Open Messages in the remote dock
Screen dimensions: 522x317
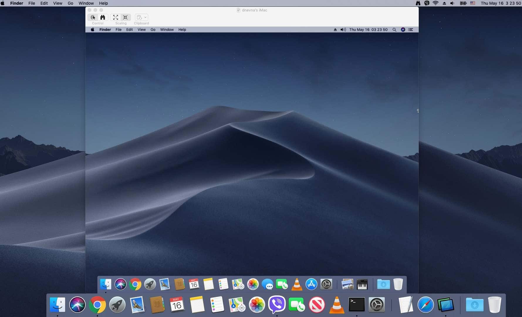pyautogui.click(x=267, y=284)
